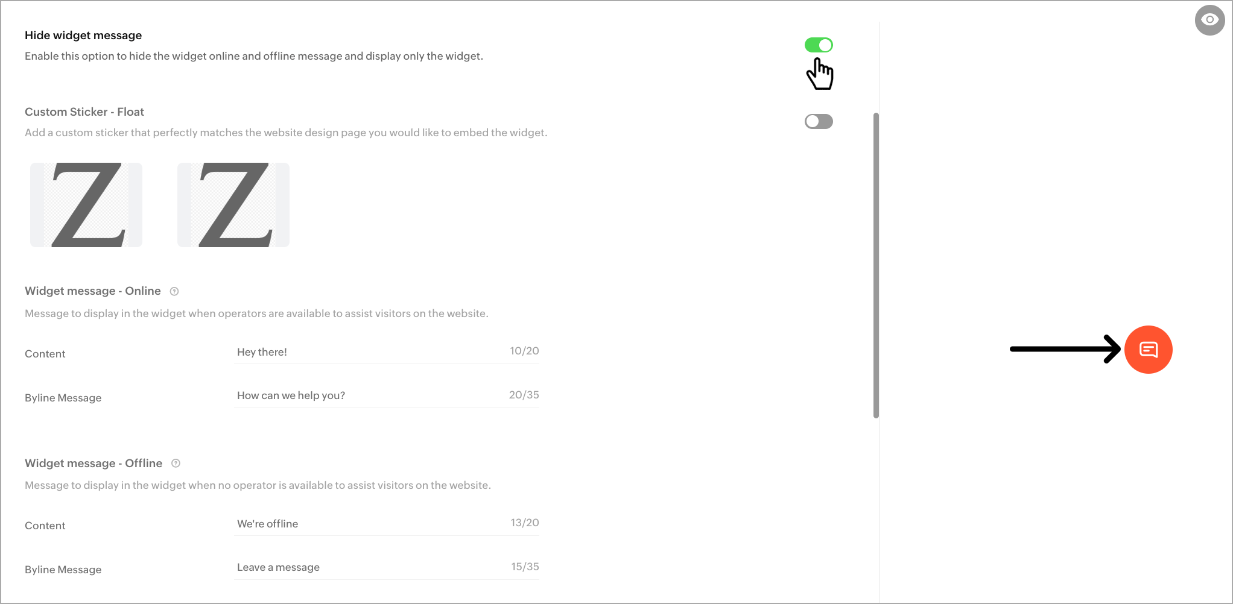Disable the Hide widget message toggle
This screenshot has height=604, width=1233.
pyautogui.click(x=819, y=45)
